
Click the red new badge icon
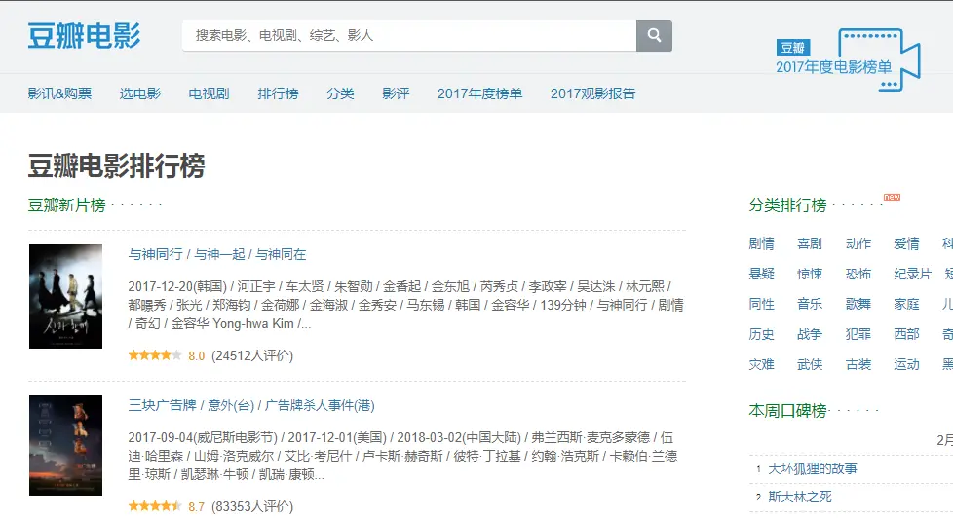click(x=892, y=197)
